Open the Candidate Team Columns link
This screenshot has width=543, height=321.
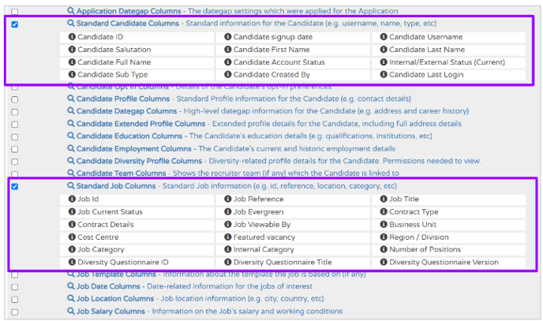(122, 173)
